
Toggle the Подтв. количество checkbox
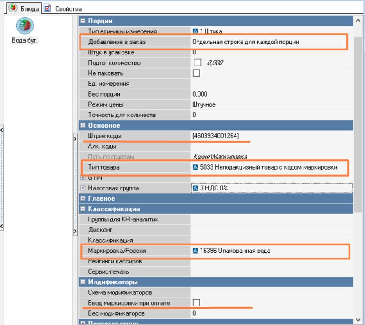click(197, 63)
